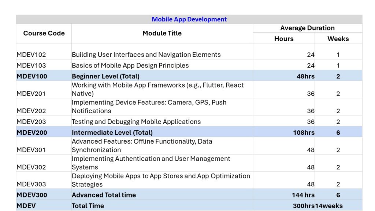Select Basics of Mobile App Design Principles
The width and height of the screenshot is (375, 211).
(130, 66)
